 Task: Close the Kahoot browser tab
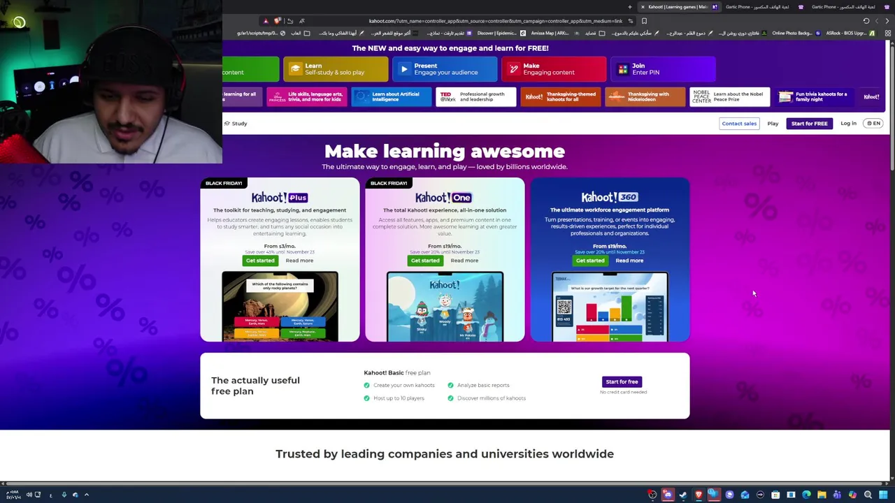[x=643, y=7]
